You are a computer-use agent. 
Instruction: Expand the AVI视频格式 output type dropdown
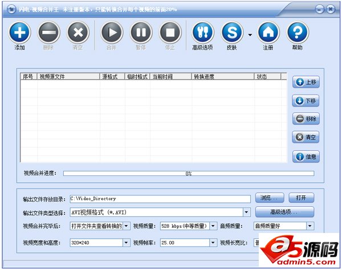[246, 212]
